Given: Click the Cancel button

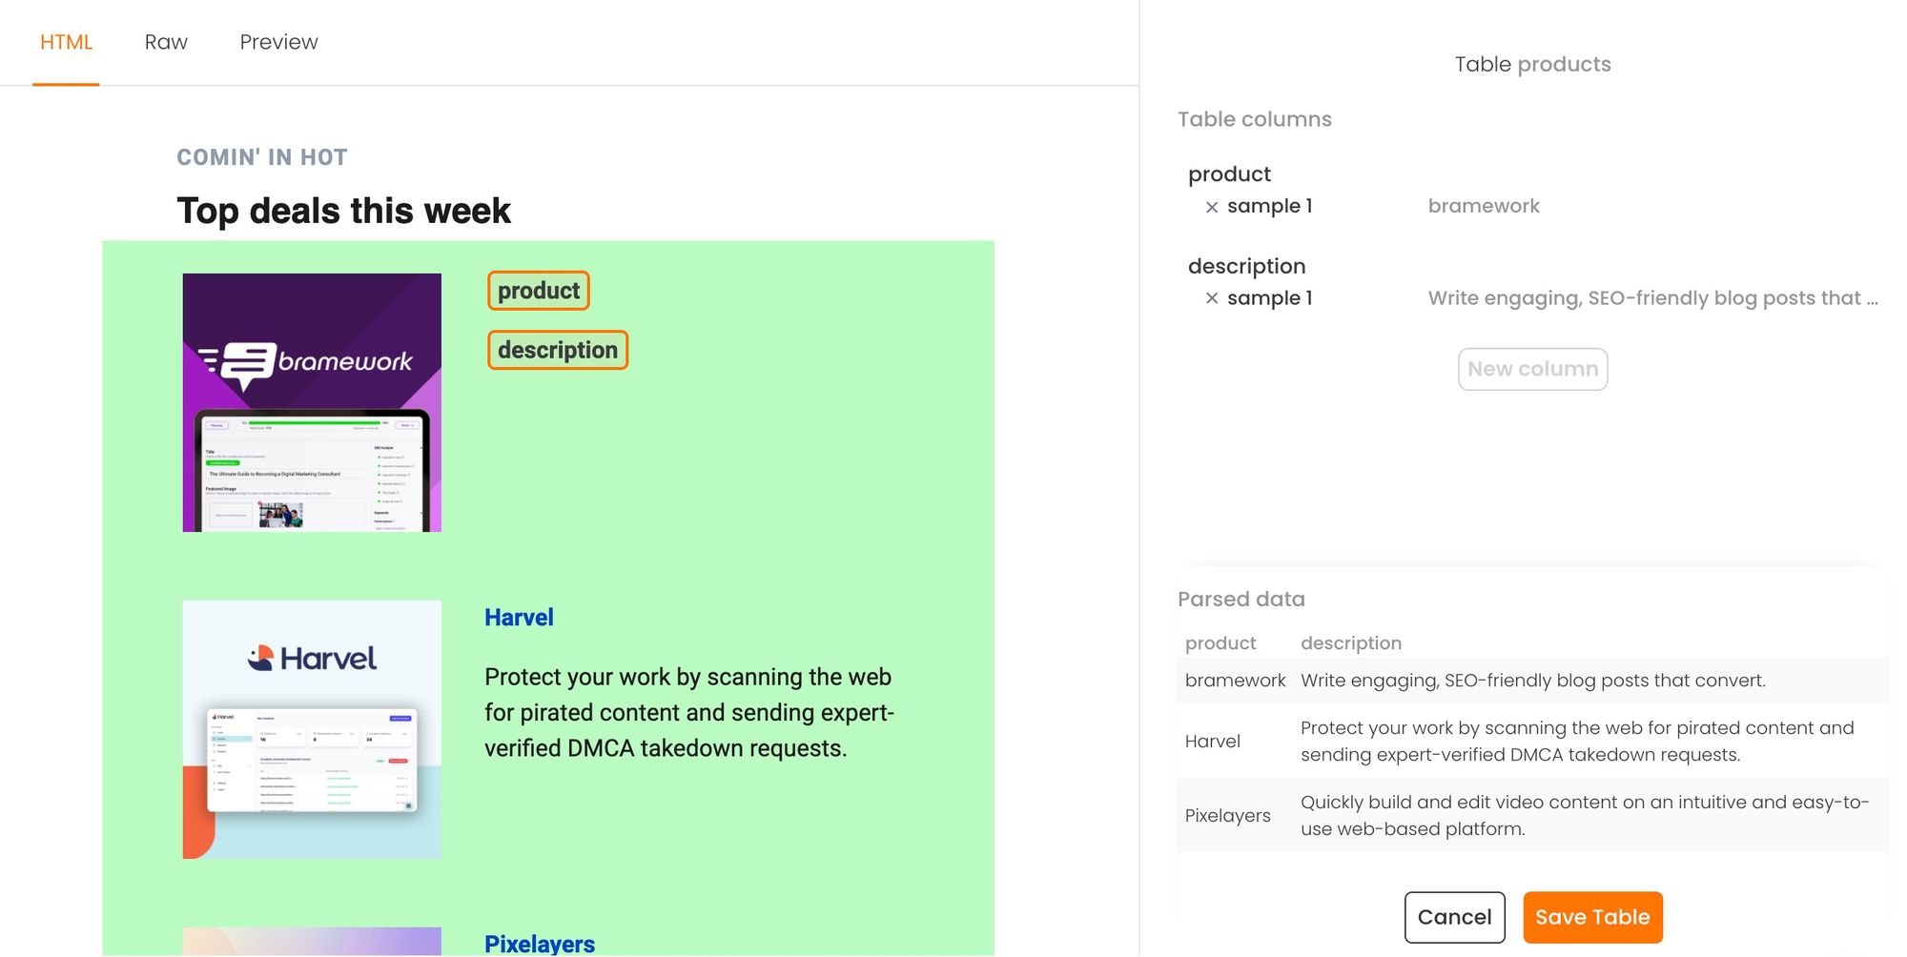Looking at the screenshot, I should [1454, 917].
